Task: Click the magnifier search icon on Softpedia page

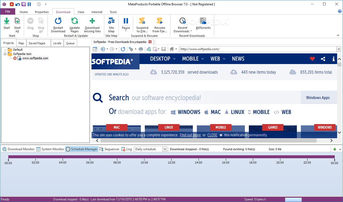Action: [x=98, y=98]
